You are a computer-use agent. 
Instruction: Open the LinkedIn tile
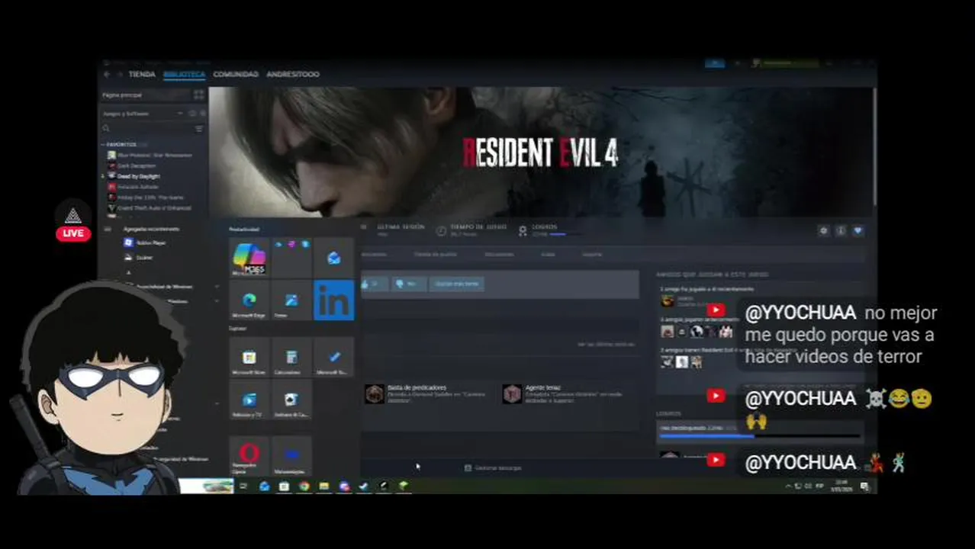[333, 300]
